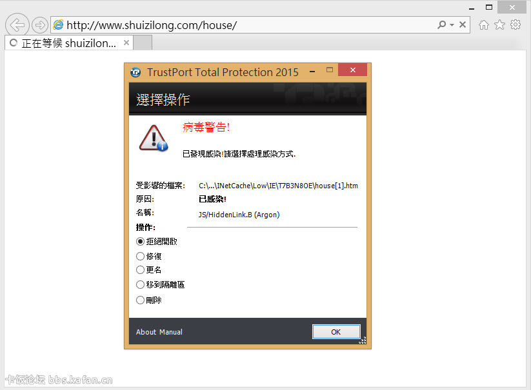Viewport: 531px width, 390px height.
Task: Click the 選擇操作 dialog header text
Action: coord(163,100)
